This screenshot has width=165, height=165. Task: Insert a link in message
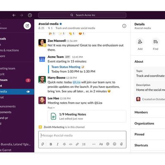77,144
